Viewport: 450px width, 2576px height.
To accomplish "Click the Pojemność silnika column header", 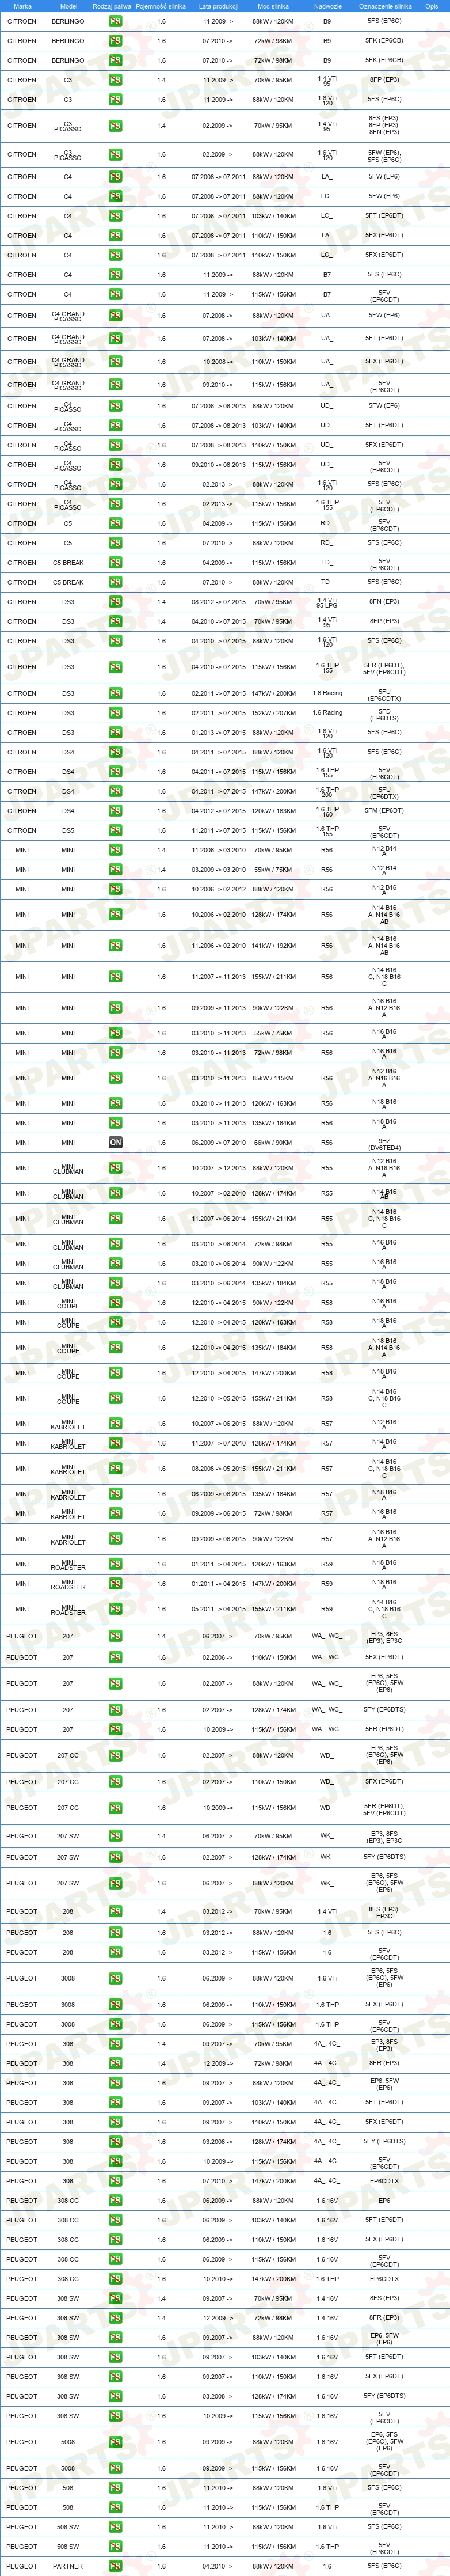I will pos(161,6).
